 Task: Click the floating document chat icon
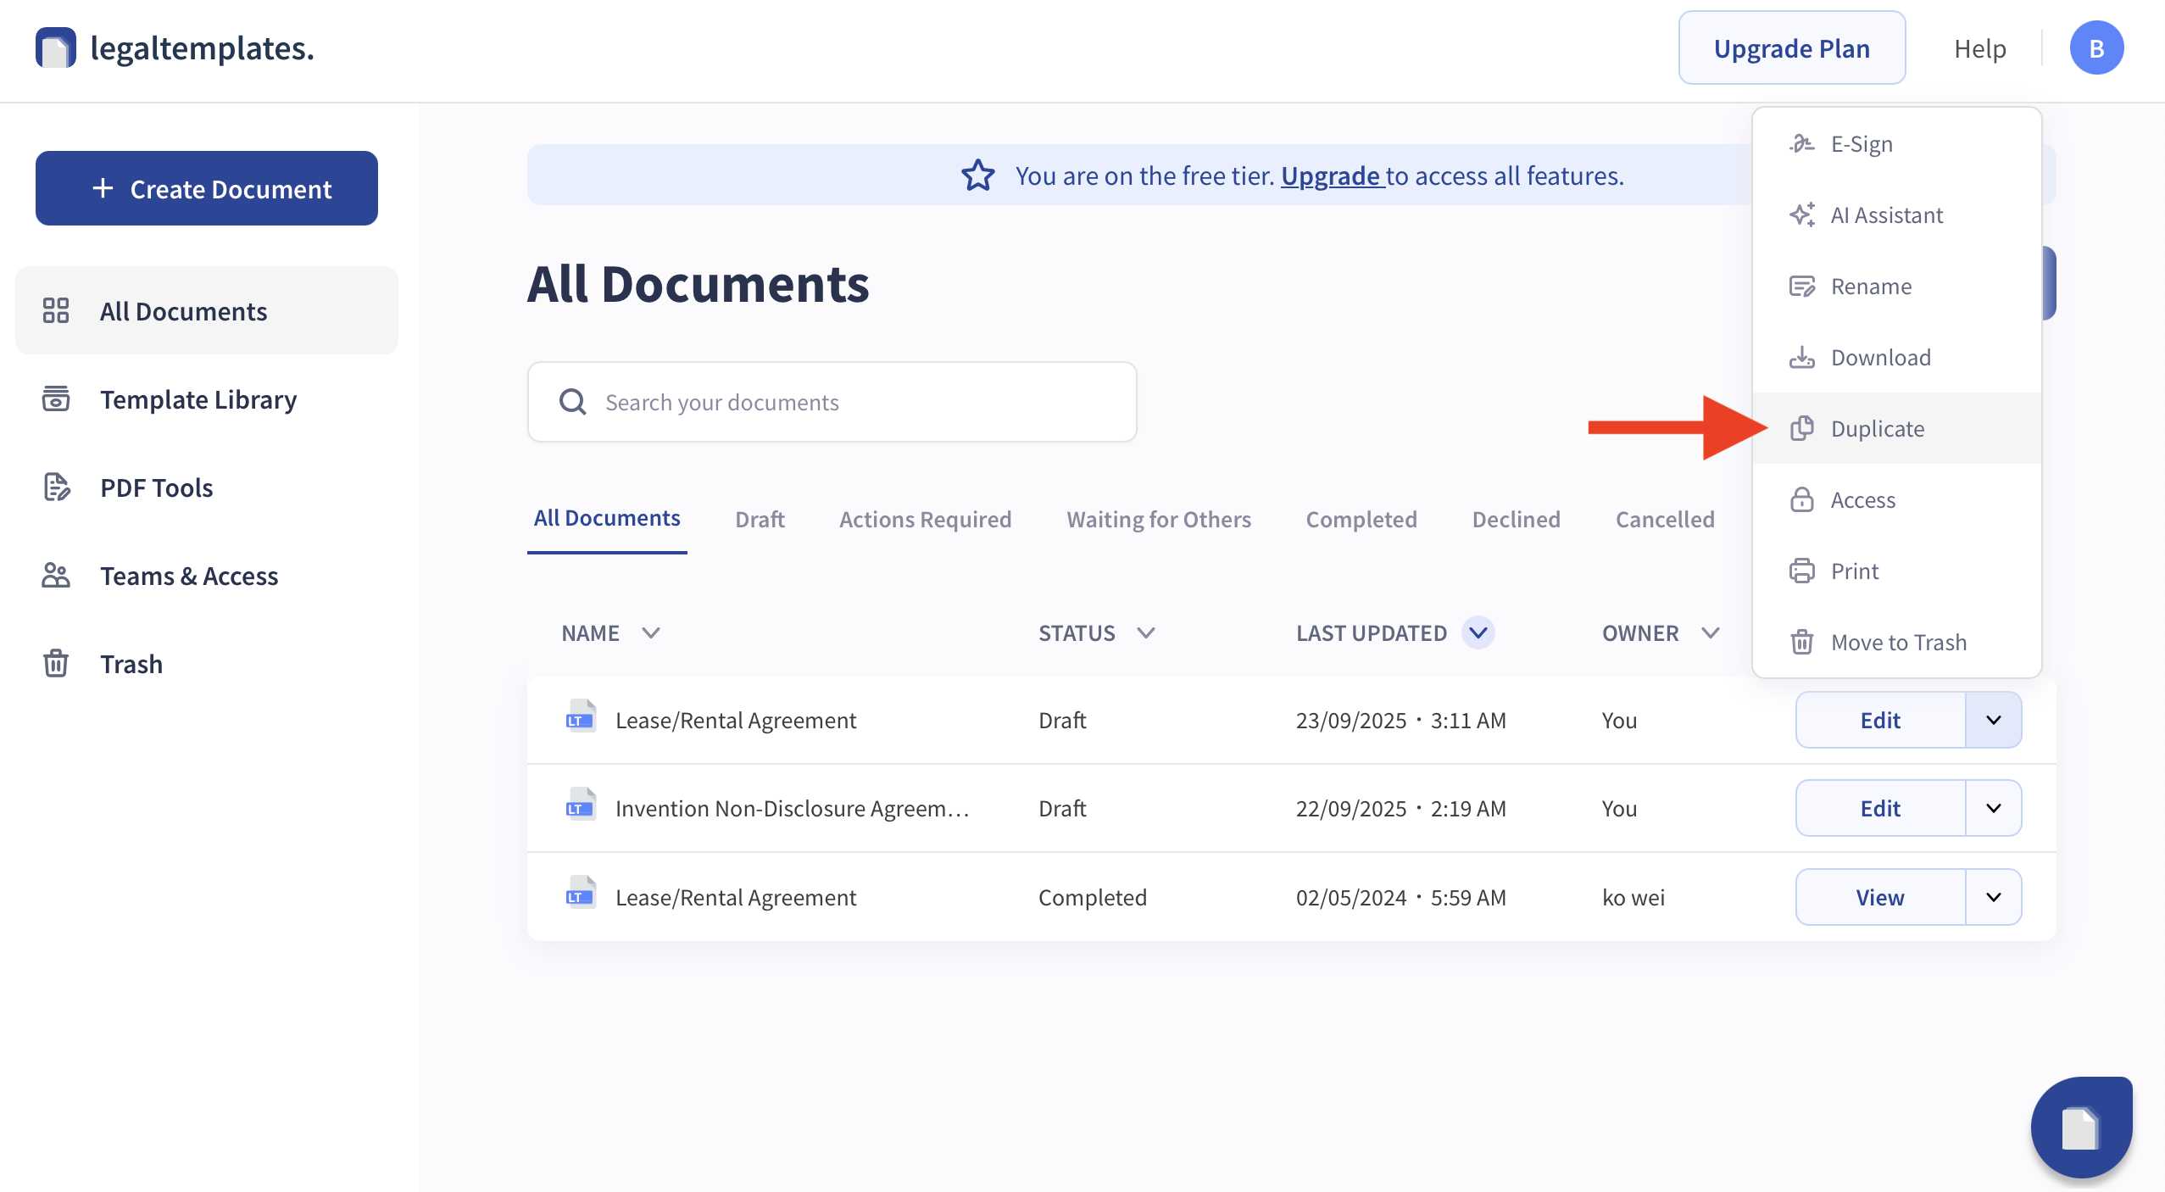[2081, 1127]
